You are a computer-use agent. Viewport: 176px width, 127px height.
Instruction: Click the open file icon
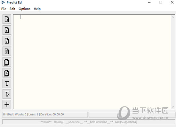7,30
